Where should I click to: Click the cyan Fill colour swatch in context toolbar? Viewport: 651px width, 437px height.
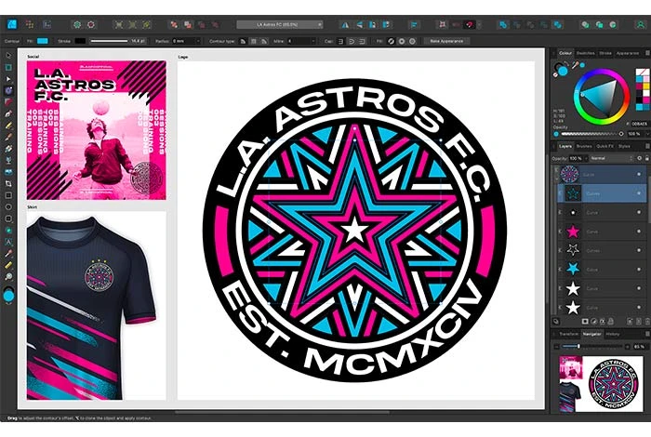tap(43, 41)
